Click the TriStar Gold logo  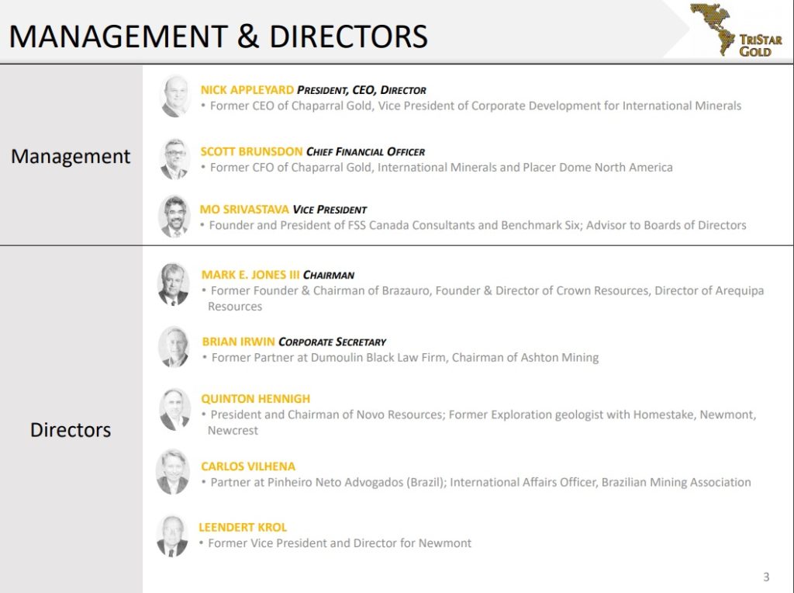click(x=736, y=29)
